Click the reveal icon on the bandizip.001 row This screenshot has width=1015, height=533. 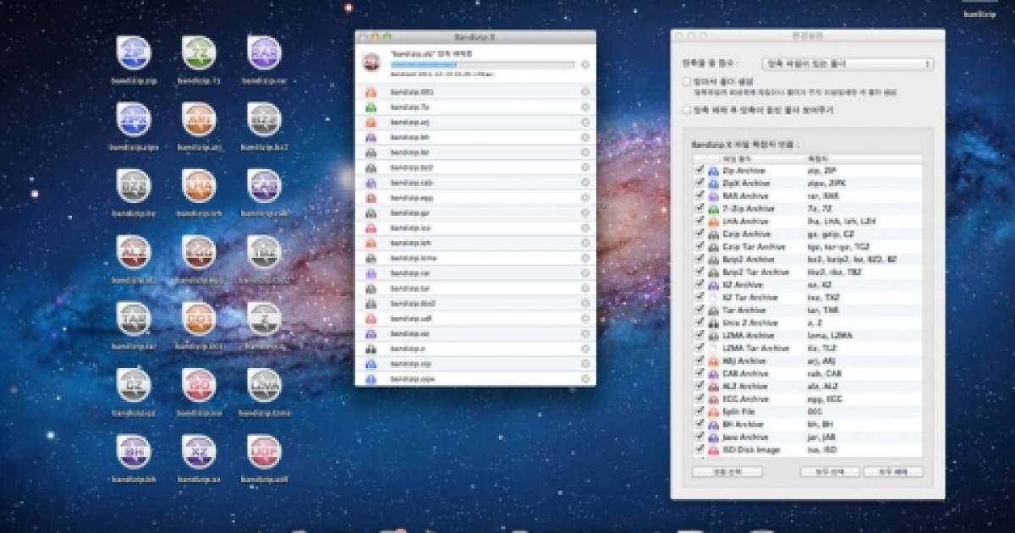coord(585,91)
